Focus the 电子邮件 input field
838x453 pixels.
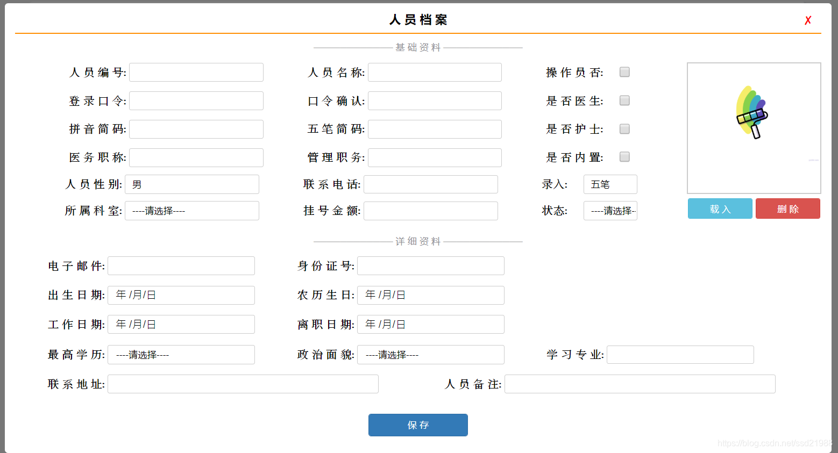[x=181, y=265]
